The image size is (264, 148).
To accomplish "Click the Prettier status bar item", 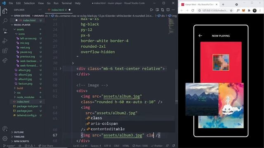I will click(157, 146).
